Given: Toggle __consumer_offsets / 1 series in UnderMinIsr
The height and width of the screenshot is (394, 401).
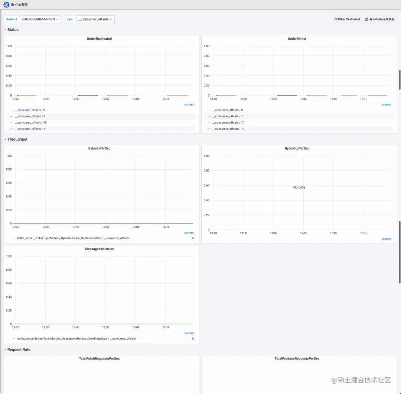Looking at the screenshot, I should tap(228, 116).
